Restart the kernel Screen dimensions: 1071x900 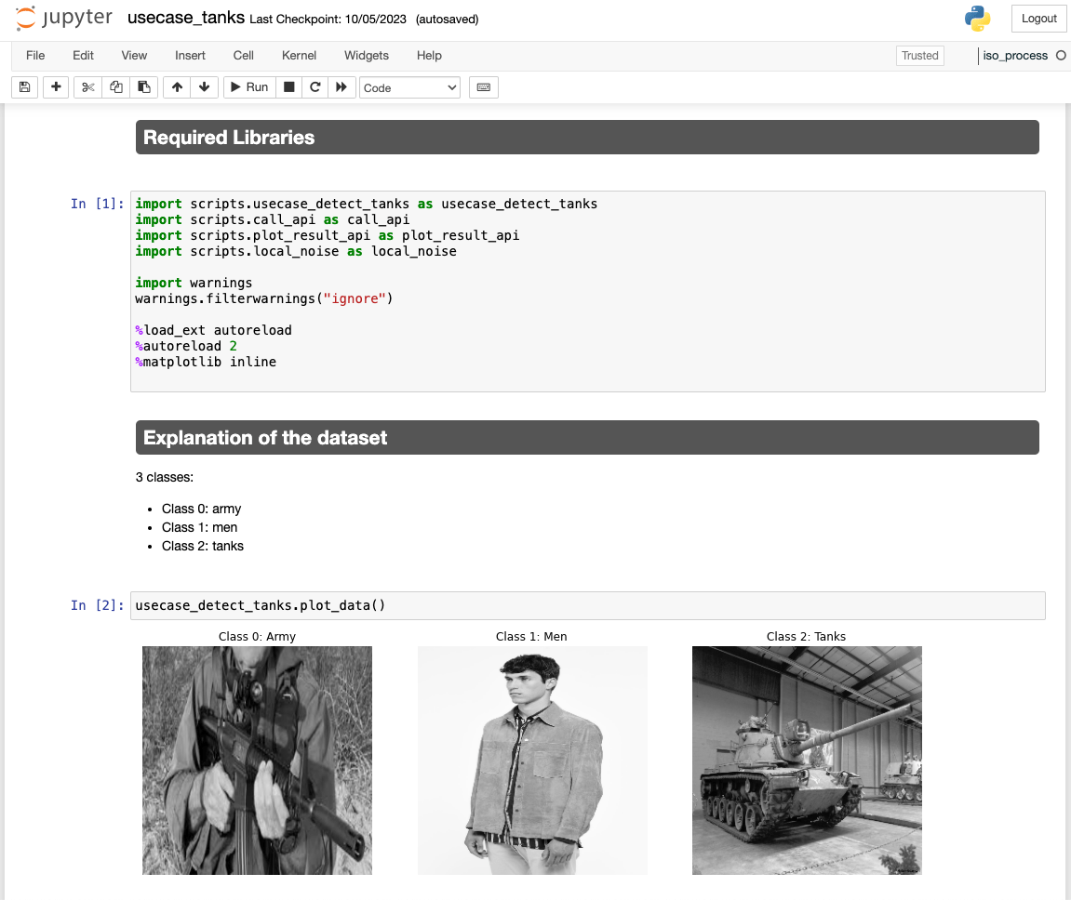click(x=315, y=86)
